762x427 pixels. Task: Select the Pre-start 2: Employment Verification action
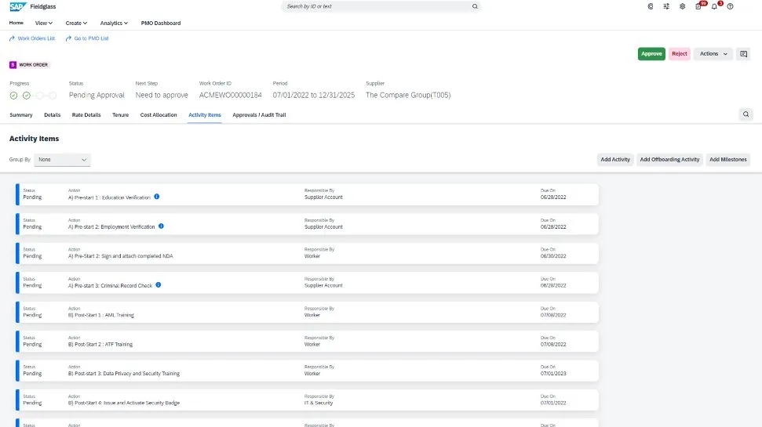click(111, 227)
